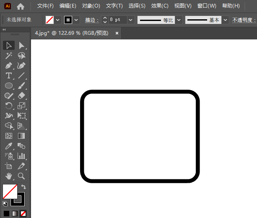Select the Shape Builder tool

pyautogui.click(x=9, y=126)
